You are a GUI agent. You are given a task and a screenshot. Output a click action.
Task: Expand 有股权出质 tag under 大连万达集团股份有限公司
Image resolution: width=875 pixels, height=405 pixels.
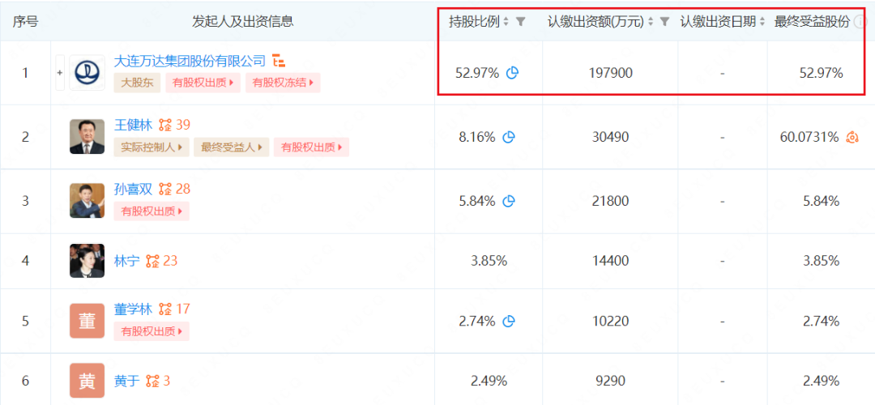coord(203,83)
